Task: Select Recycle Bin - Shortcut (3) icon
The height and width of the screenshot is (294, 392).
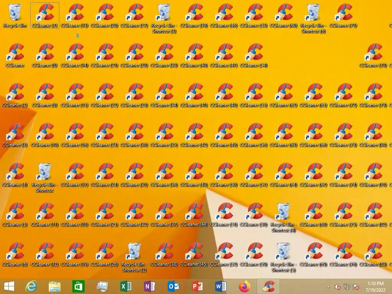Action: [x=164, y=18]
